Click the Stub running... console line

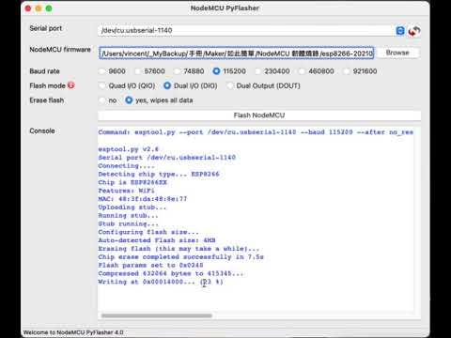point(128,223)
